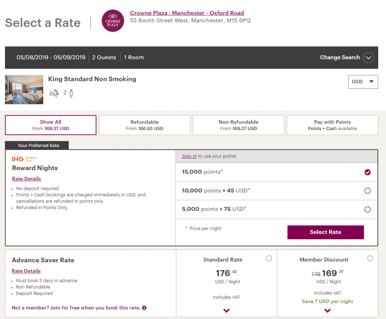386x319 pixels.
Task: Click the Refunded in Points Only text
Action: (42, 207)
